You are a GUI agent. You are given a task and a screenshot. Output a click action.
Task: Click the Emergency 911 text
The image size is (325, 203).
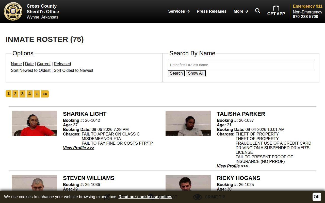[x=307, y=6]
